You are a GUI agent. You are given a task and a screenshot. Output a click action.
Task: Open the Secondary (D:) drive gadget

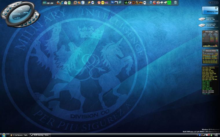(208, 25)
